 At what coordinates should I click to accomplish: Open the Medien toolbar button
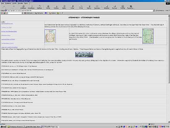(64, 7)
